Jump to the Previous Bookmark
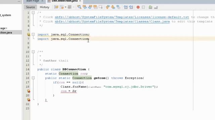 coord(107,7)
